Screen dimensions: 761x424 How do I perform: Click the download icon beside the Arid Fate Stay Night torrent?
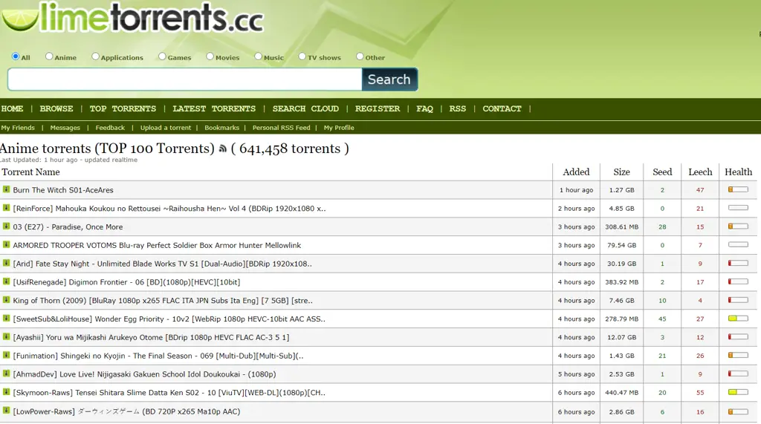(6, 263)
